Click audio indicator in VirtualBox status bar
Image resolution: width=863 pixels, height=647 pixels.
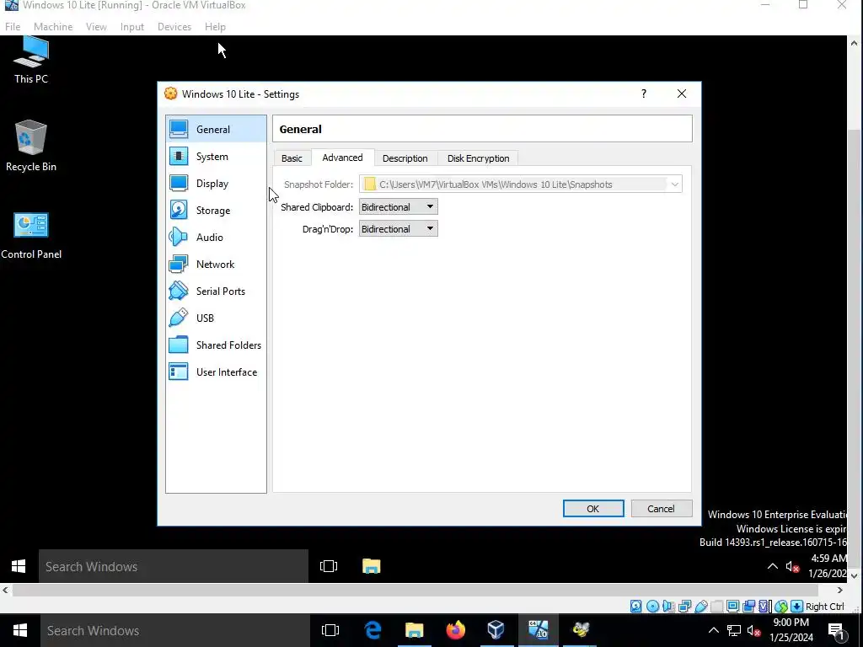click(x=668, y=607)
